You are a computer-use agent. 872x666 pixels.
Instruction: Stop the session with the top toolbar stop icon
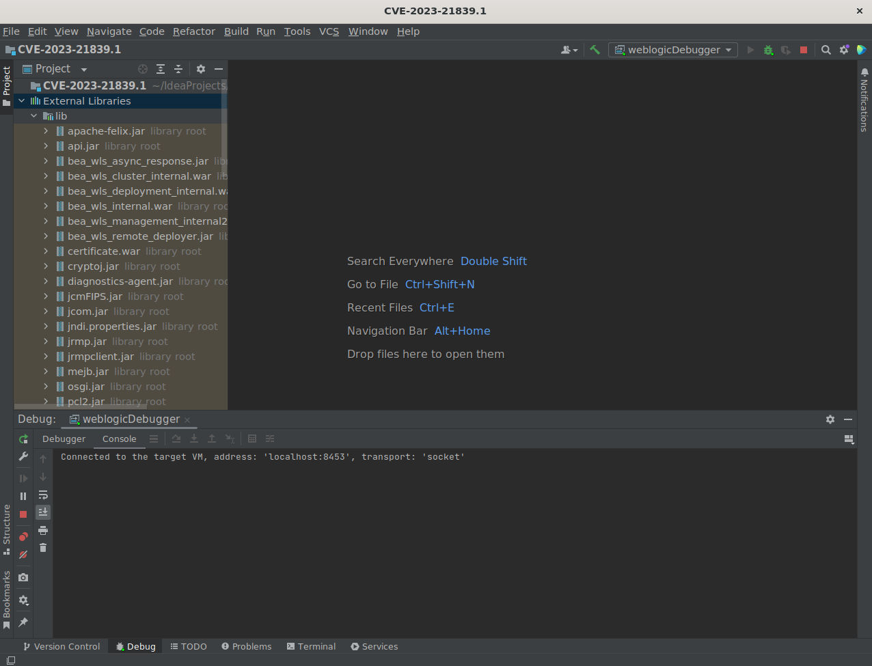tap(804, 50)
